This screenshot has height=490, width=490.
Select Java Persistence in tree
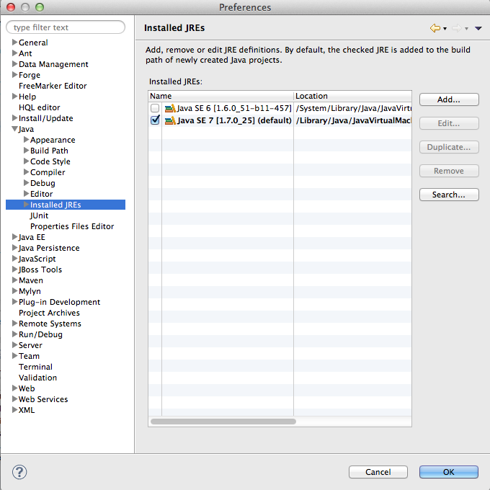pos(49,248)
